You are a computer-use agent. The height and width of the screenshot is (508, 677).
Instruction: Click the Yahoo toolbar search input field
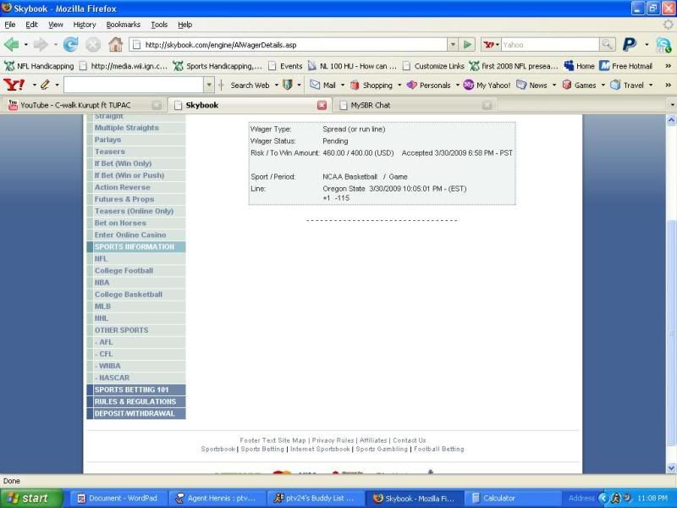(134, 85)
